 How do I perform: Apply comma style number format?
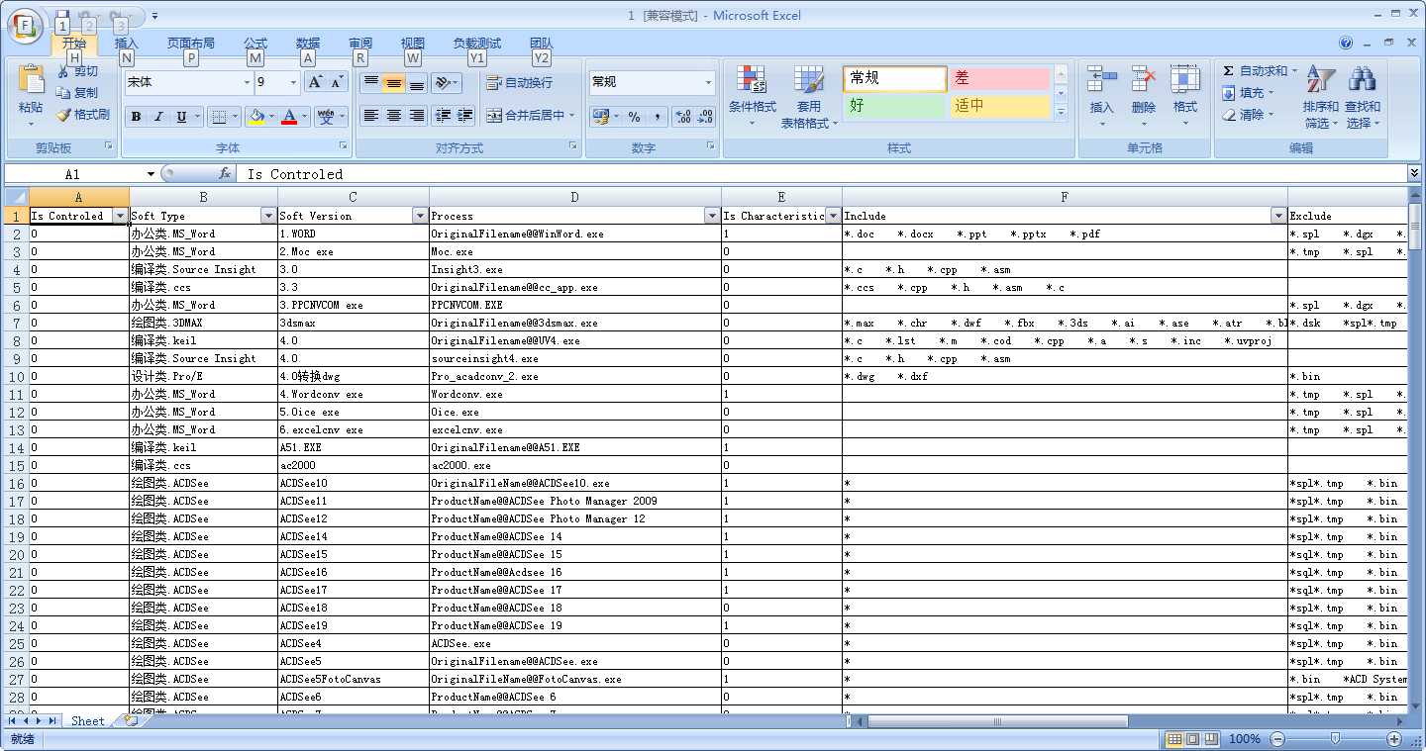[656, 117]
